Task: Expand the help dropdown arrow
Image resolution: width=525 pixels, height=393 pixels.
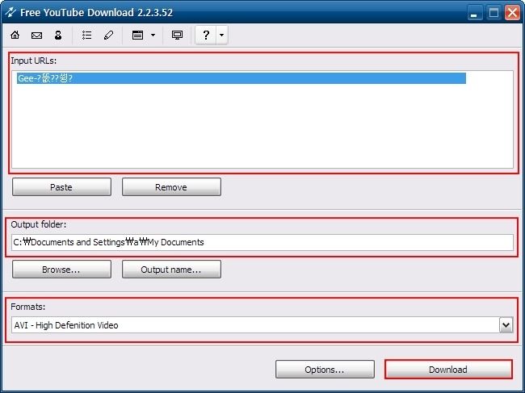Action: coord(221,35)
